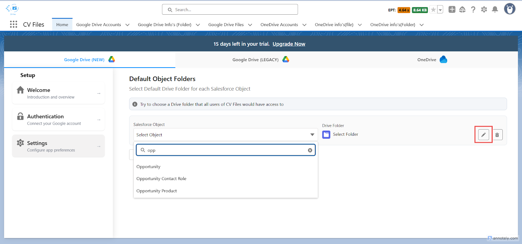Open the Setup gear icon in header
The image size is (522, 244).
click(x=484, y=9)
